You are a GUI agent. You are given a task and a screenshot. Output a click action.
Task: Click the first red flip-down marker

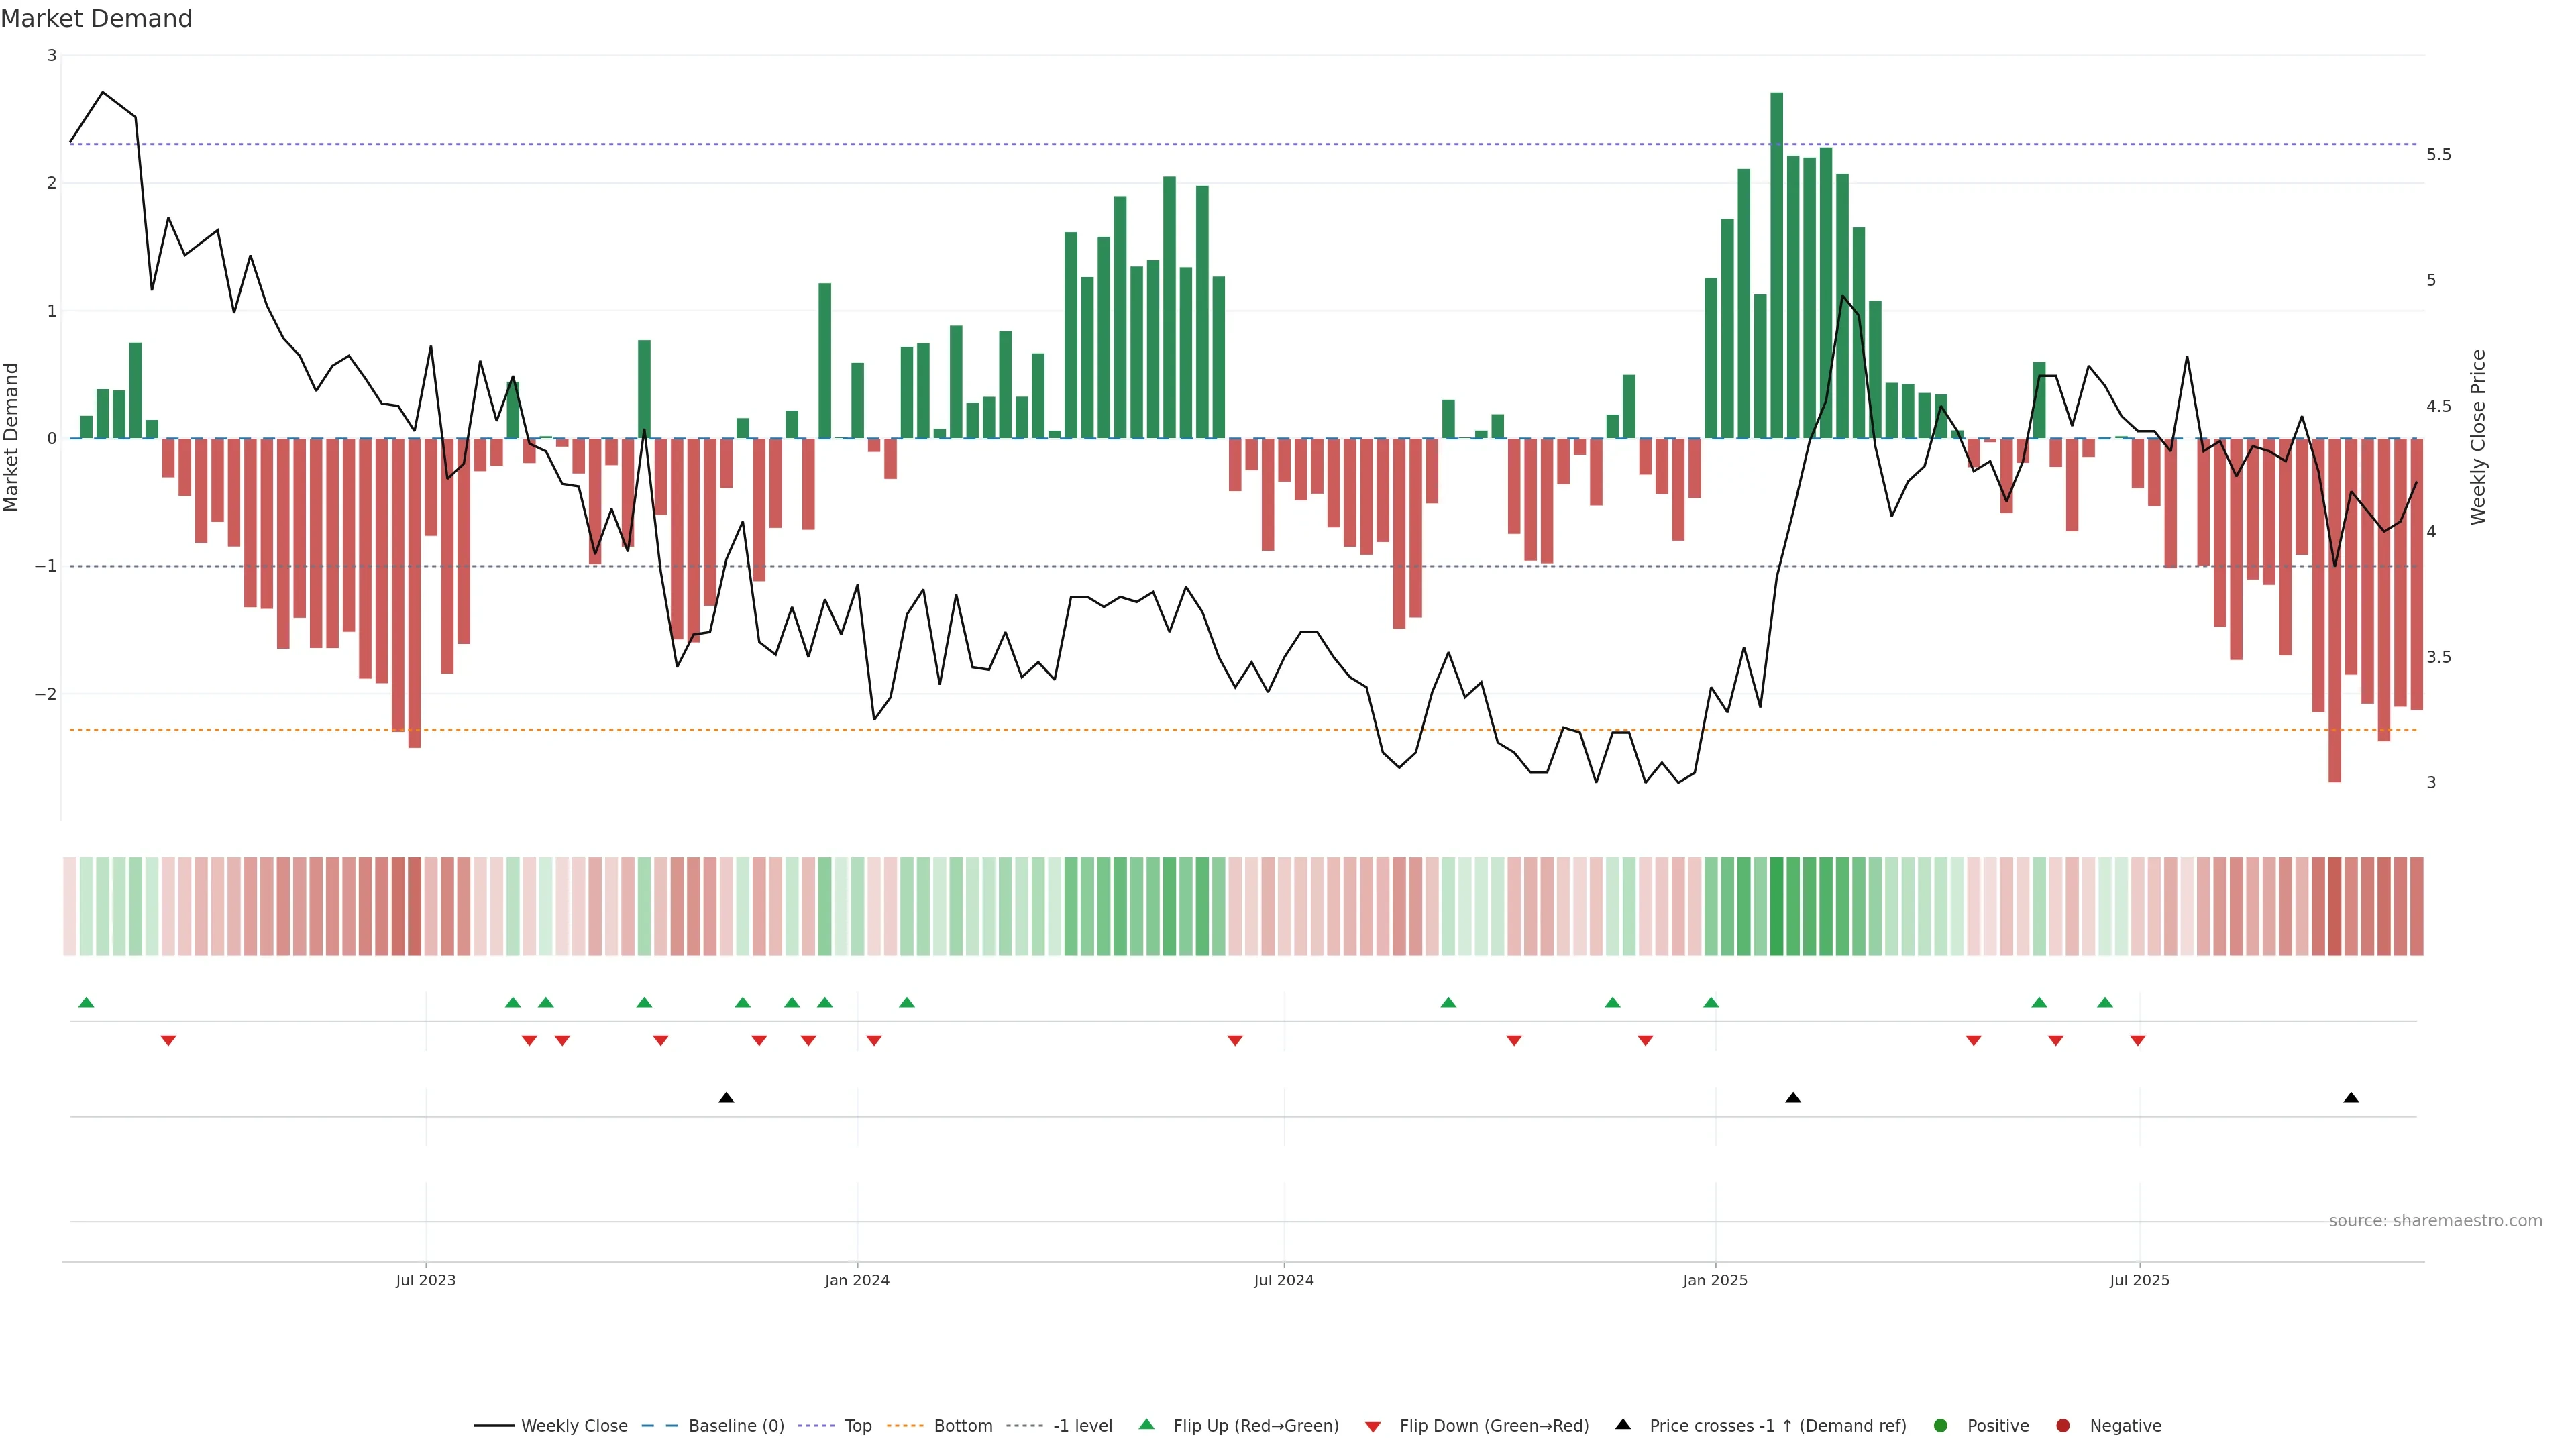[168, 1041]
